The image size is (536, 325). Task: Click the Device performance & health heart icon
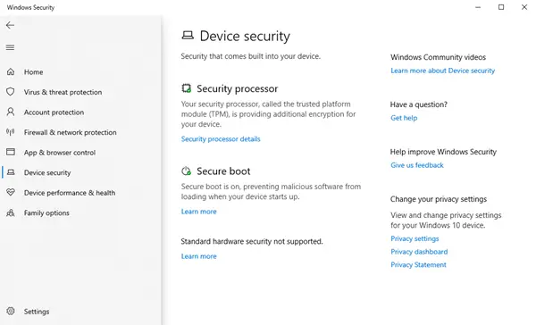11,192
